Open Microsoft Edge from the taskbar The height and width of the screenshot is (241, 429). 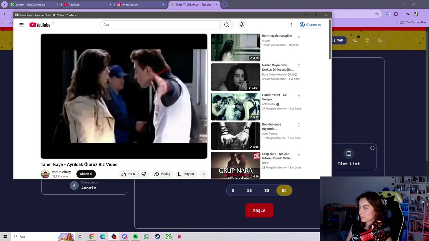pos(103,237)
